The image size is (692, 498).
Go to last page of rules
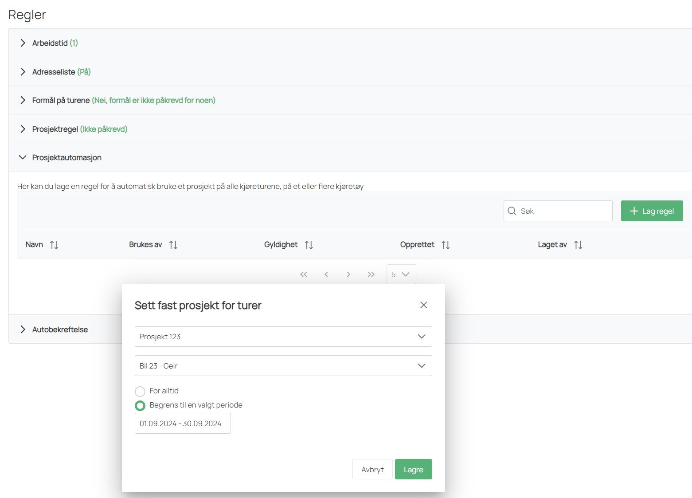(x=371, y=274)
